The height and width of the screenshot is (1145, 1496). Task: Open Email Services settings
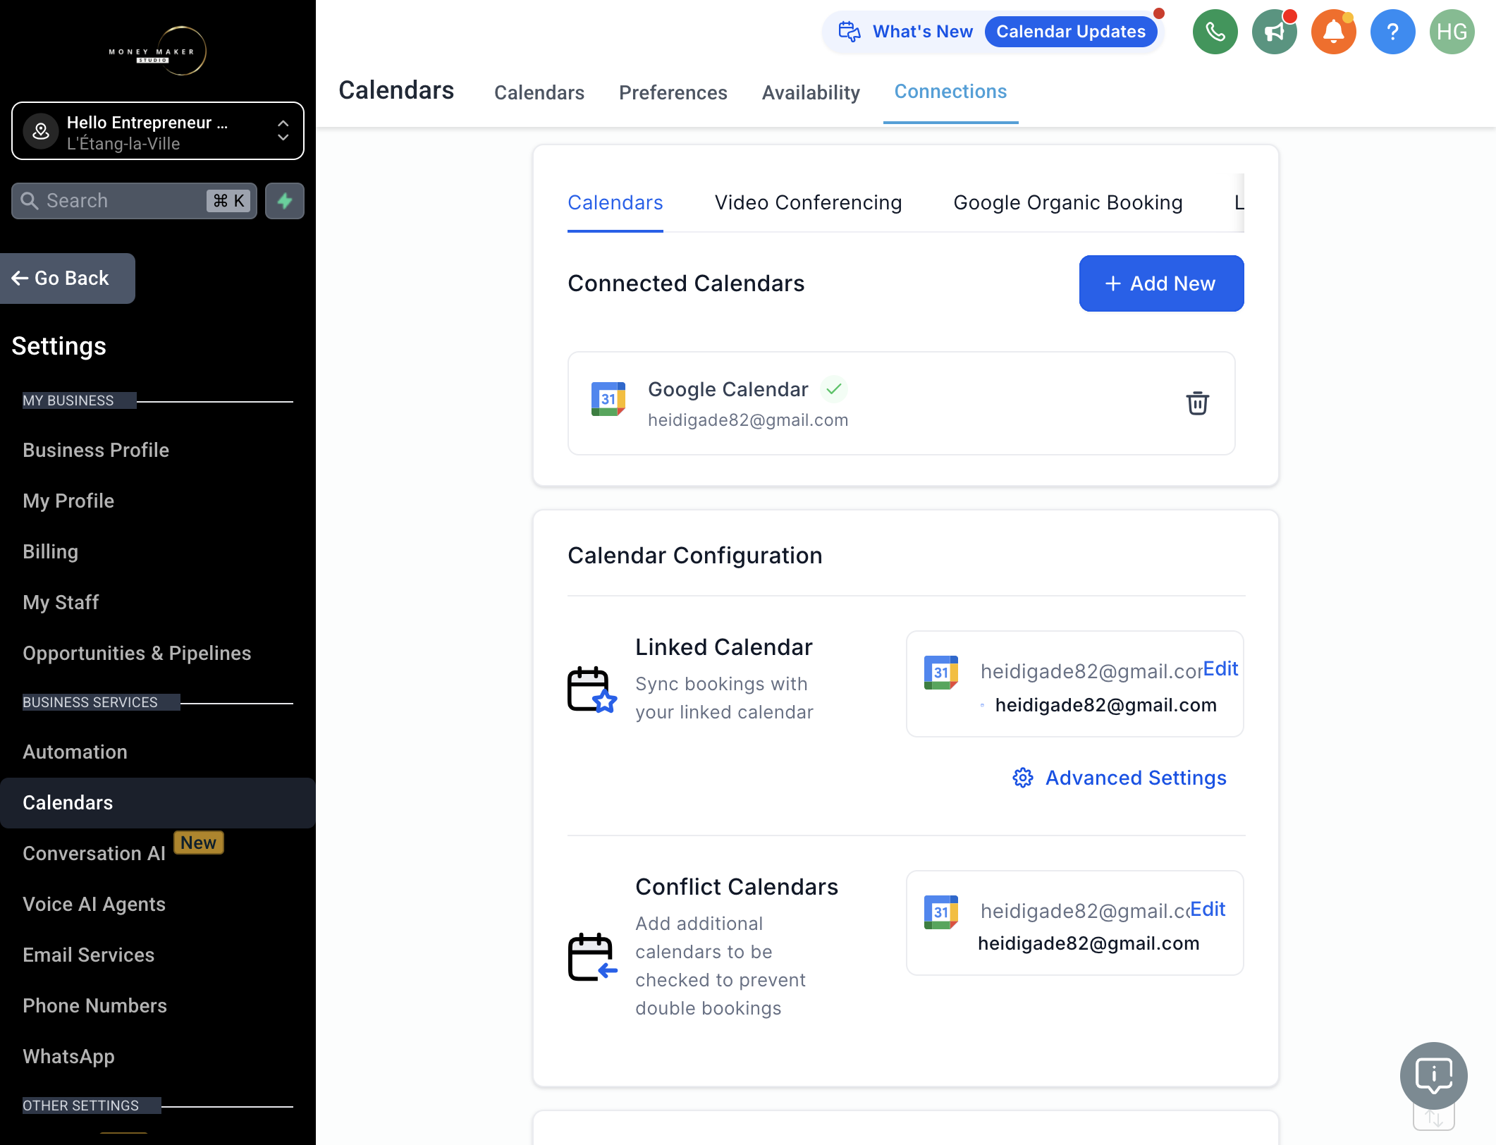[89, 955]
